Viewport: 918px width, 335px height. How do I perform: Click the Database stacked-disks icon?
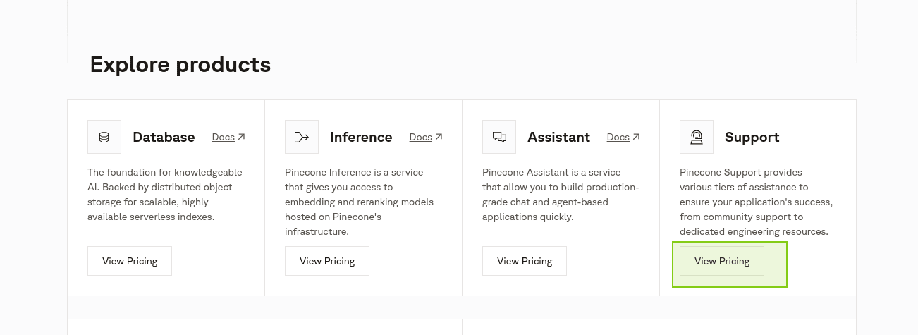point(104,137)
